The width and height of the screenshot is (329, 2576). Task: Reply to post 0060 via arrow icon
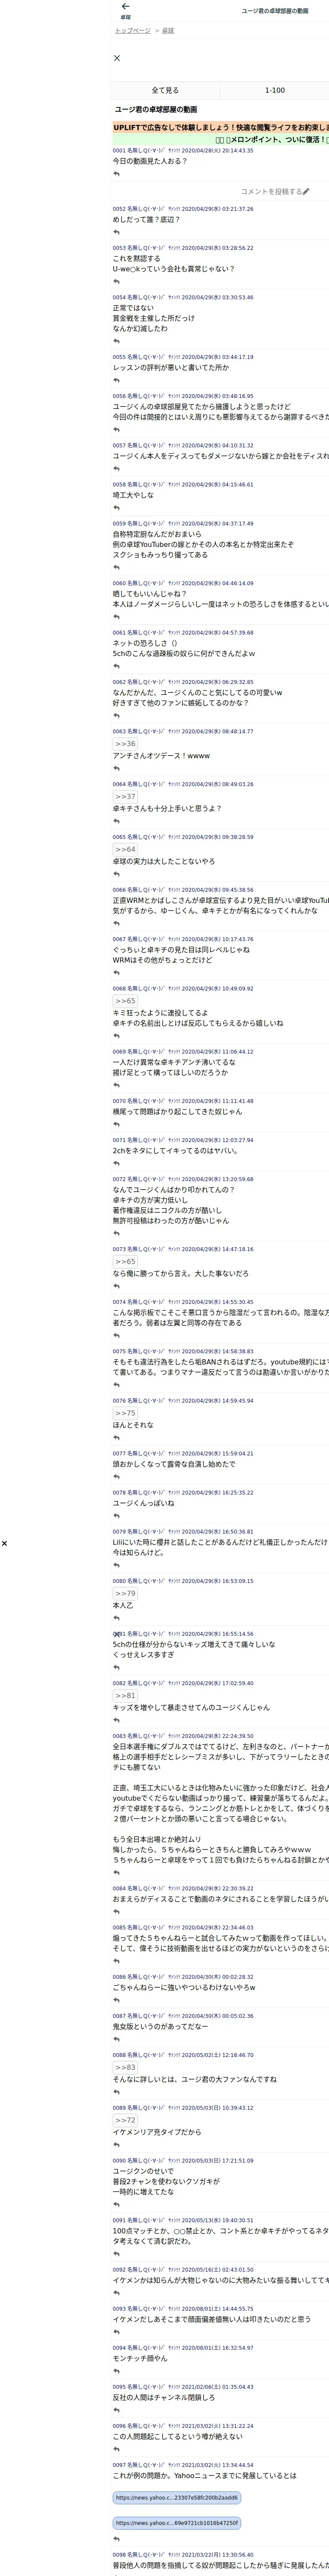tap(117, 617)
